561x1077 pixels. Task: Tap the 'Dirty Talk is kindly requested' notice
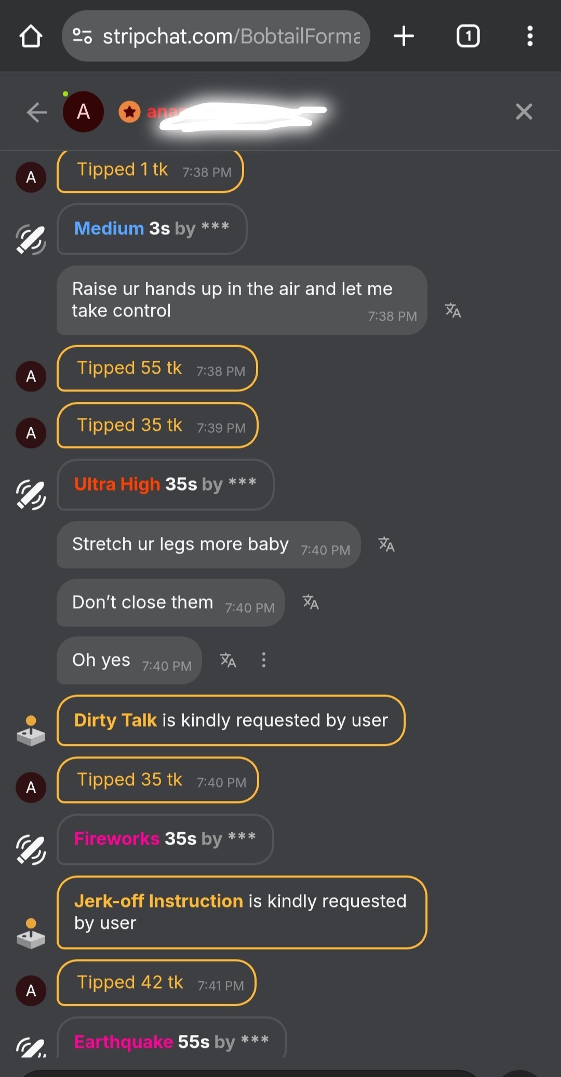[x=231, y=720]
